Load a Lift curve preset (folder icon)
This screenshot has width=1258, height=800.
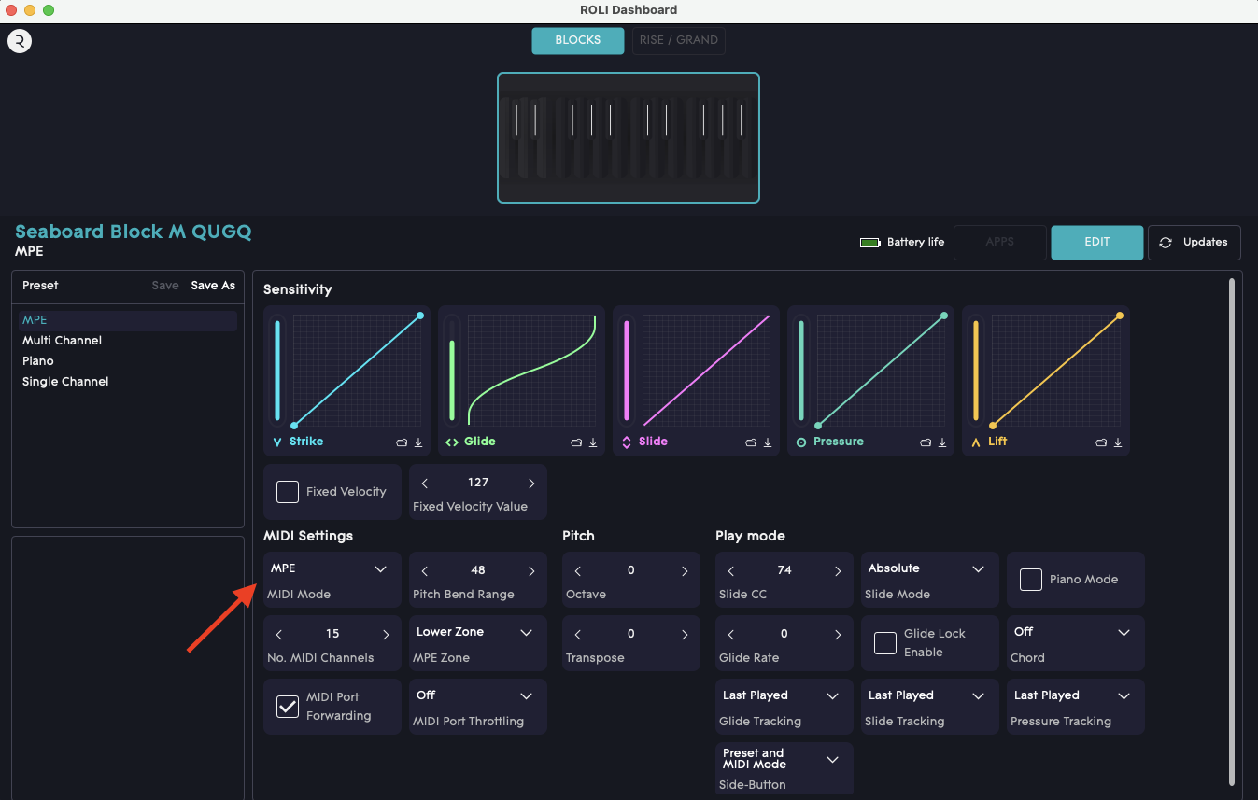click(1101, 442)
